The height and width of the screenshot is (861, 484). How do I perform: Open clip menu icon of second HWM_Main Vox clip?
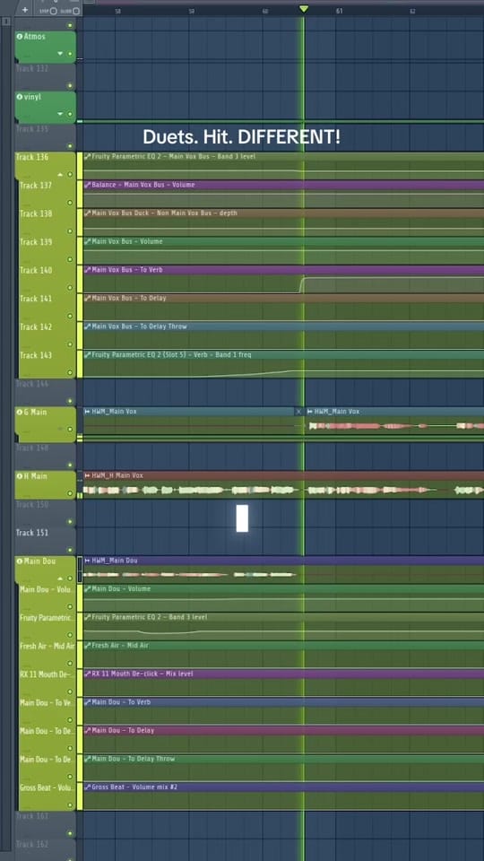pos(310,412)
